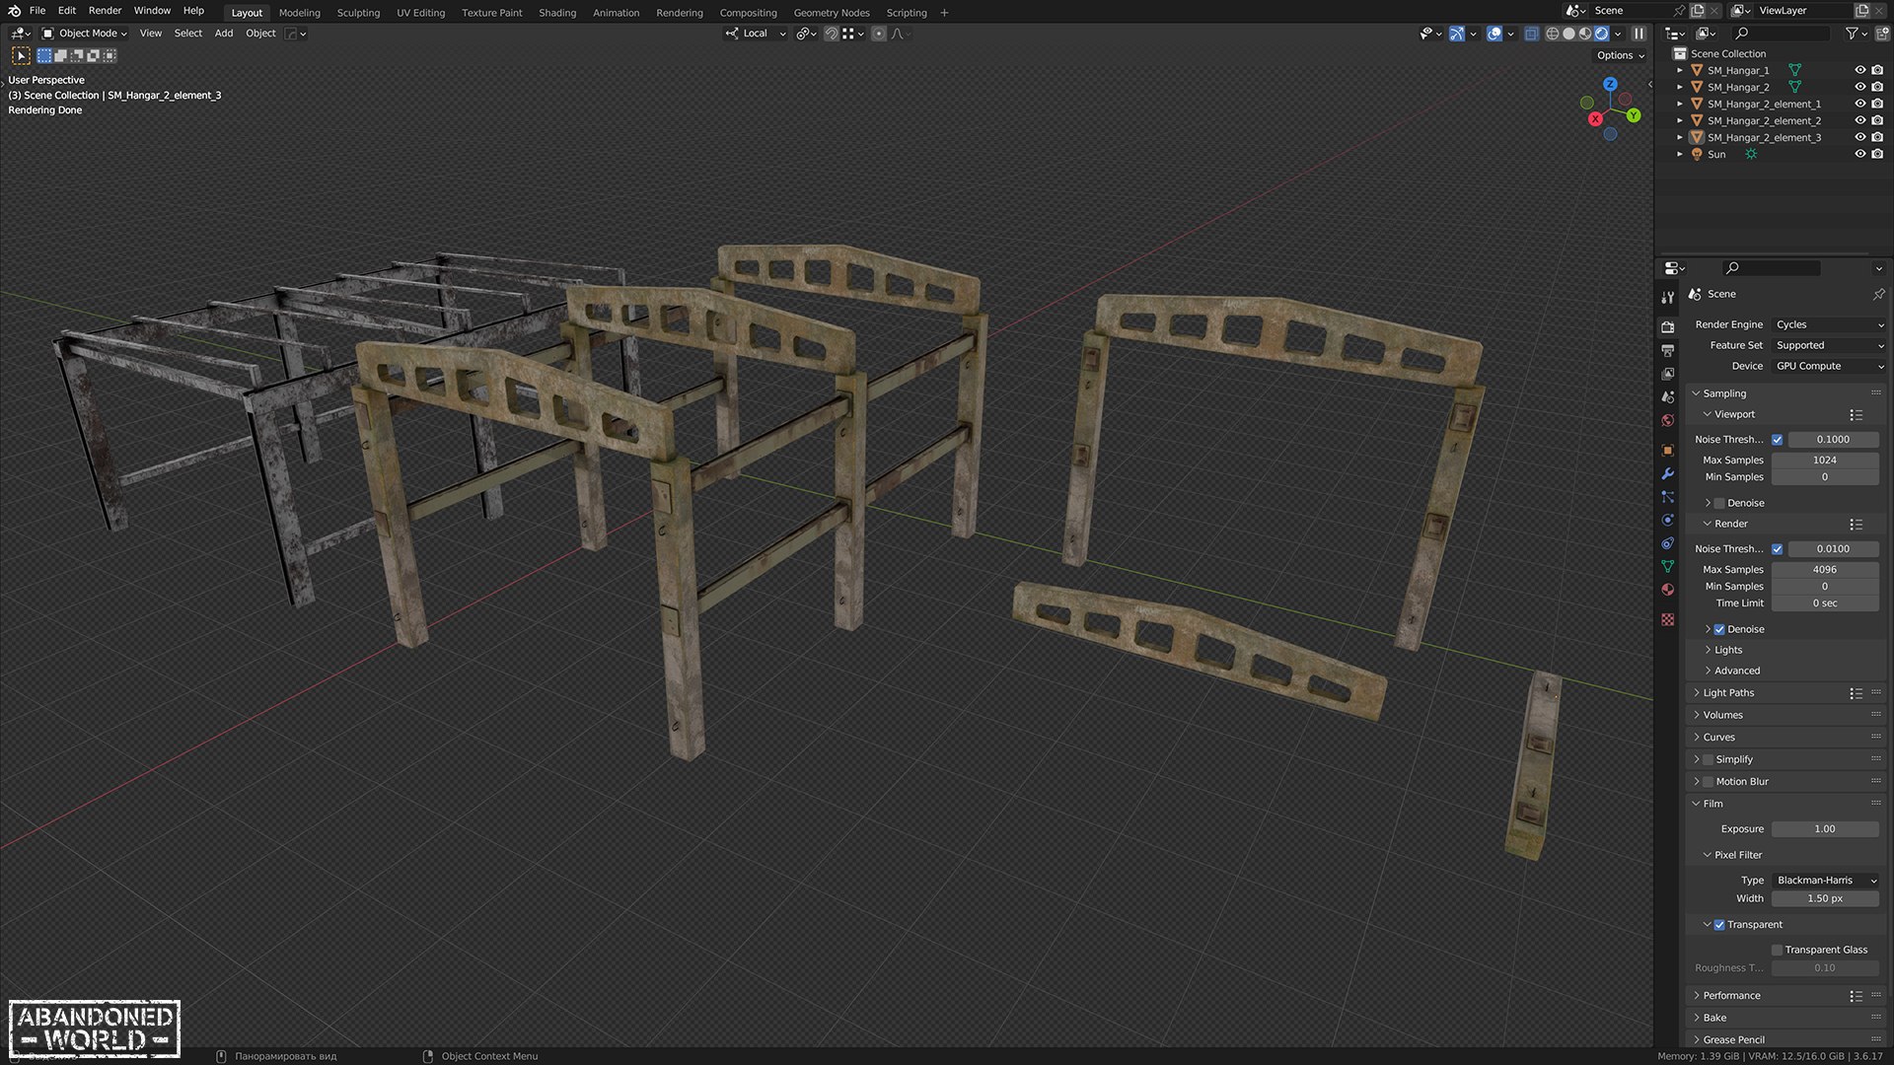Disable Sun in renders camera icon
Image resolution: width=1894 pixels, height=1065 pixels.
click(1877, 154)
